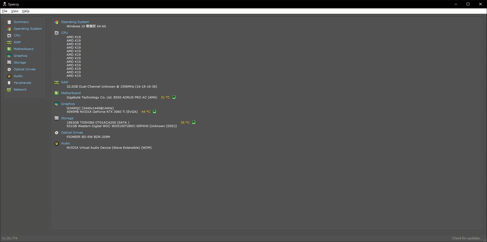Click '931GB Western Digital WDC WDS100T2B0C-00PXH0' text
The height and width of the screenshot is (242, 487).
point(108,126)
